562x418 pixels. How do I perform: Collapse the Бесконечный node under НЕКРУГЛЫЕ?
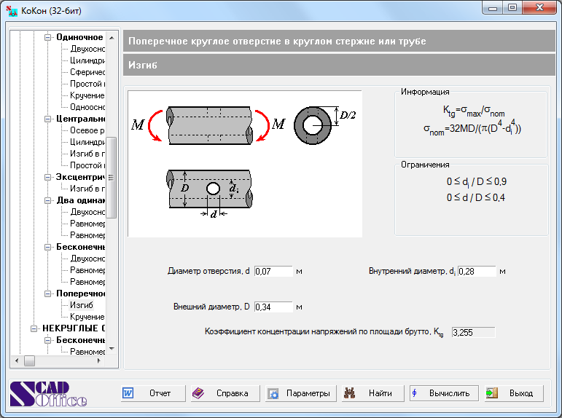pyautogui.click(x=47, y=340)
